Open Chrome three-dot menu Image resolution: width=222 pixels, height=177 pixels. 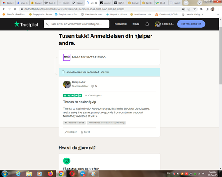(218, 9)
